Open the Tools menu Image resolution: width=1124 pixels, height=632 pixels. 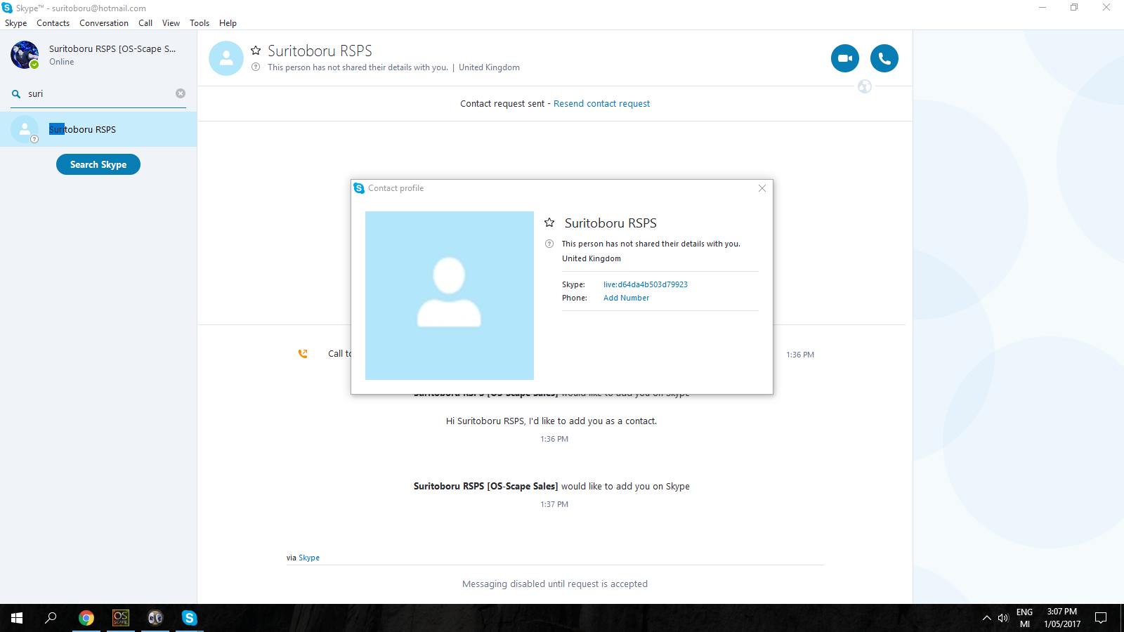point(200,23)
